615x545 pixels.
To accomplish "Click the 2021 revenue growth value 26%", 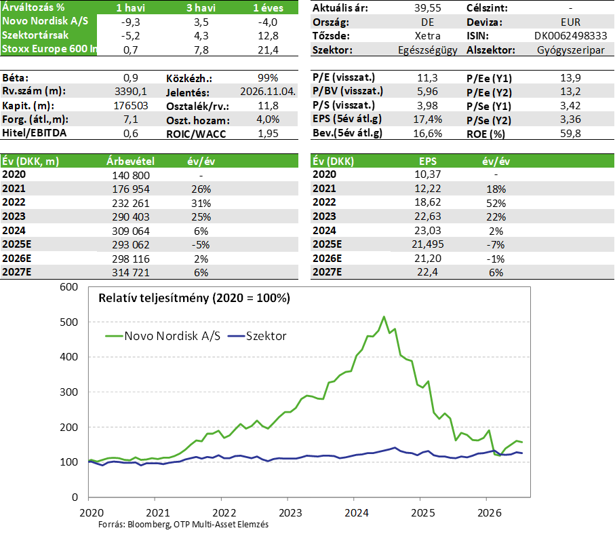I will coord(201,189).
